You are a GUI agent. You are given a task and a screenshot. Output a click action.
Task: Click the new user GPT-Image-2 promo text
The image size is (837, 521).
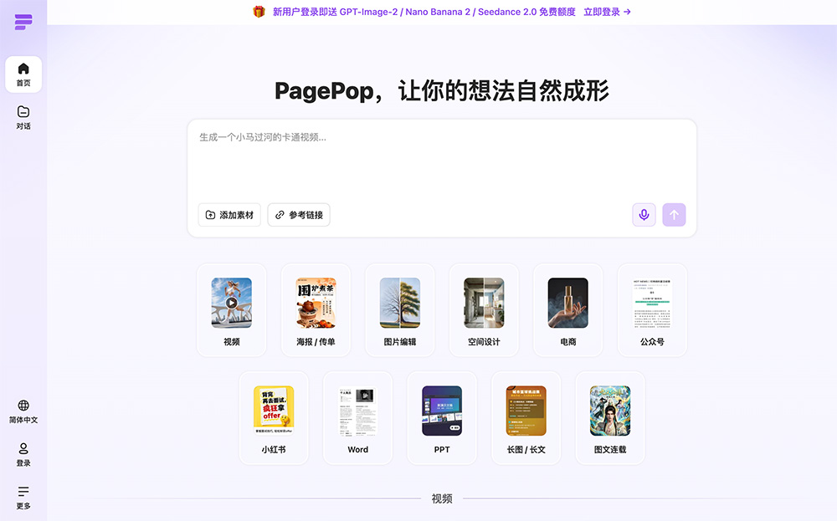424,12
